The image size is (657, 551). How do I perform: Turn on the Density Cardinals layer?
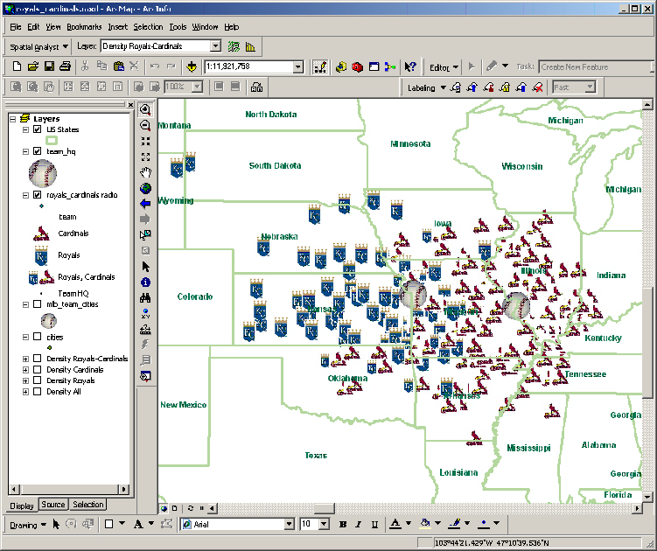pyautogui.click(x=37, y=370)
